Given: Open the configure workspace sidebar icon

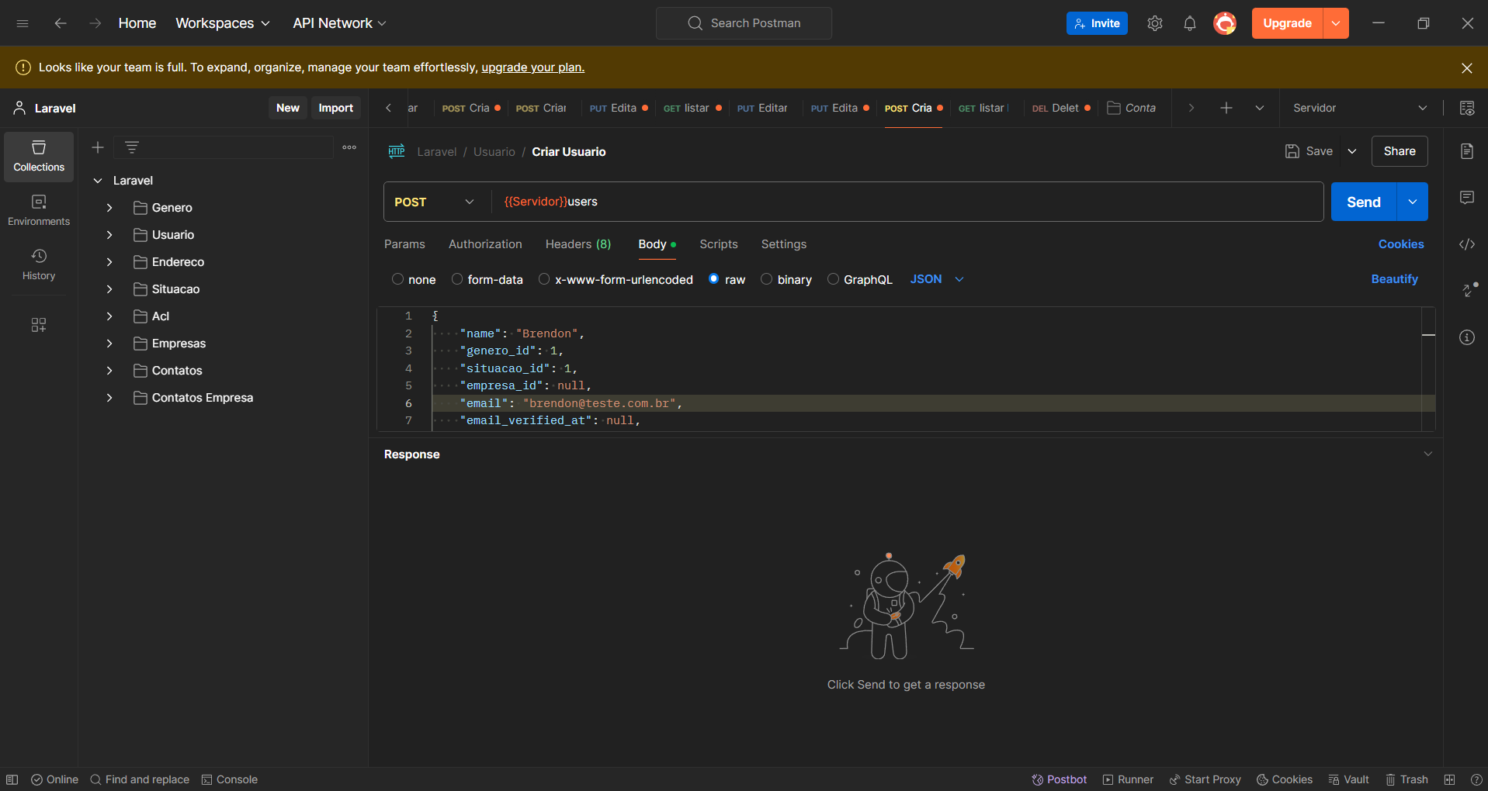Looking at the screenshot, I should click(x=39, y=325).
